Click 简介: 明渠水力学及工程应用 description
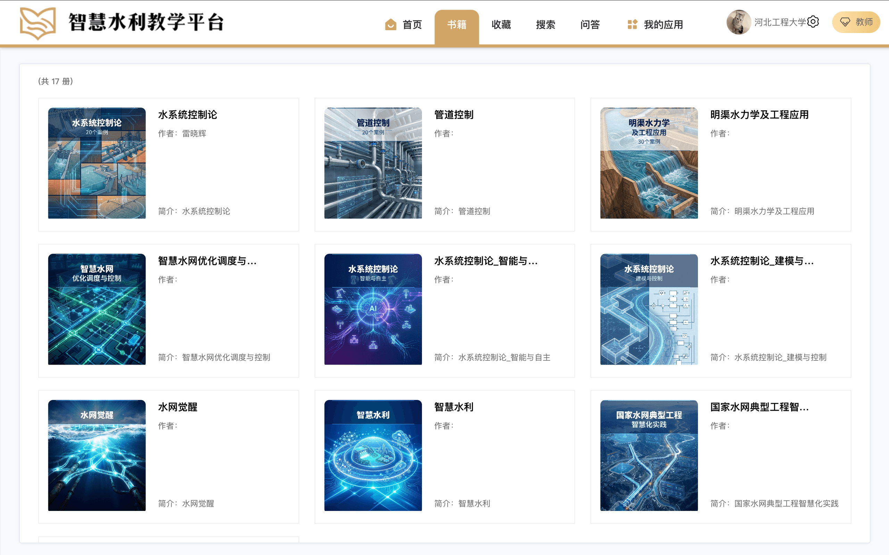Viewport: 889px width, 555px height. pos(762,211)
